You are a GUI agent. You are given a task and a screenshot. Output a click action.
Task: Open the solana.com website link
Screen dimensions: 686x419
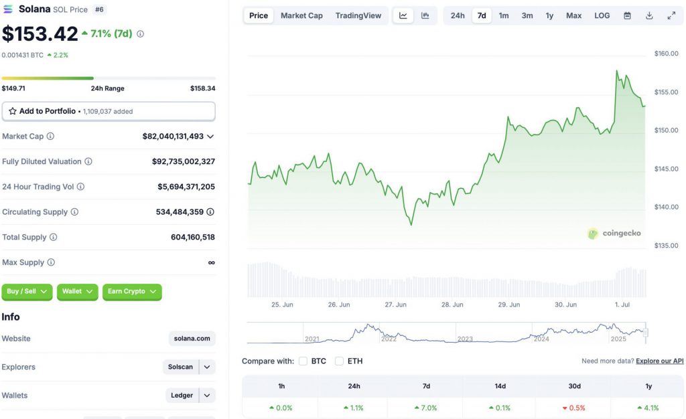pyautogui.click(x=192, y=339)
